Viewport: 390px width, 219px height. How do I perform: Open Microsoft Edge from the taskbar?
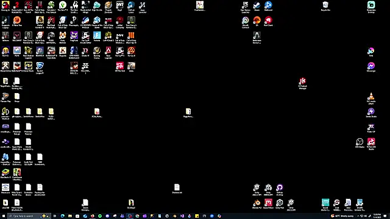[x=62, y=216]
